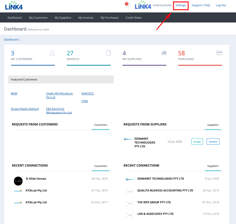Go to Dashboard in the navigation bar
This screenshot has height=224, width=236.
[15, 17]
